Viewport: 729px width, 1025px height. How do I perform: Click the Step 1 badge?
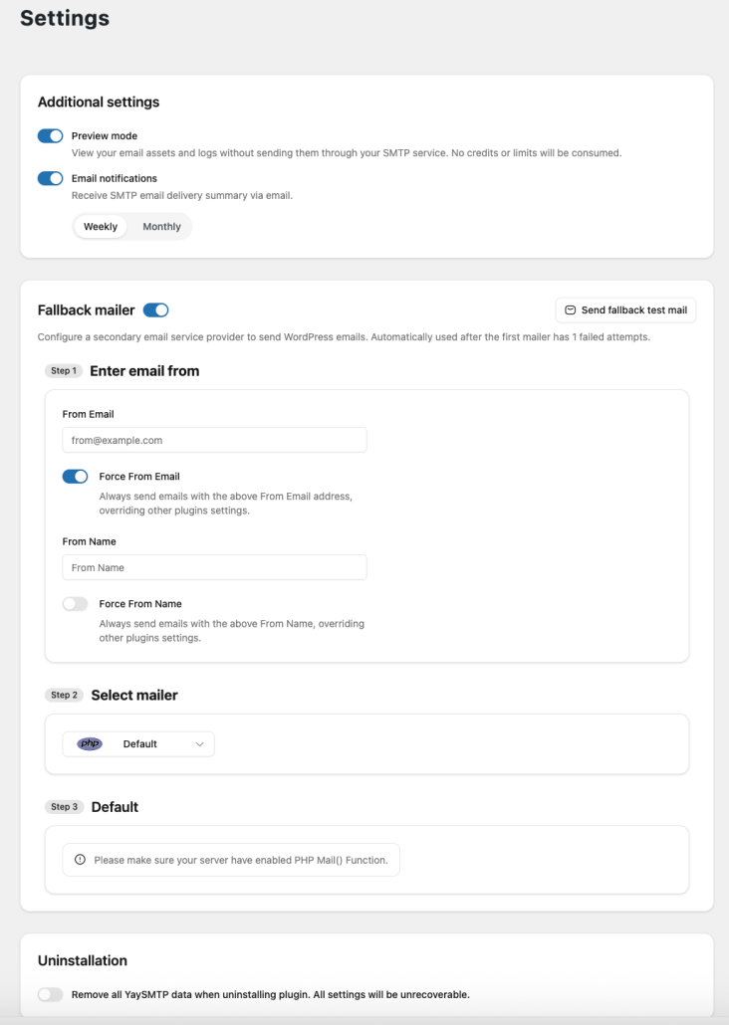point(64,370)
